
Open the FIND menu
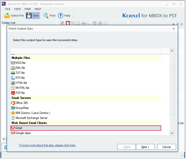point(28,9)
